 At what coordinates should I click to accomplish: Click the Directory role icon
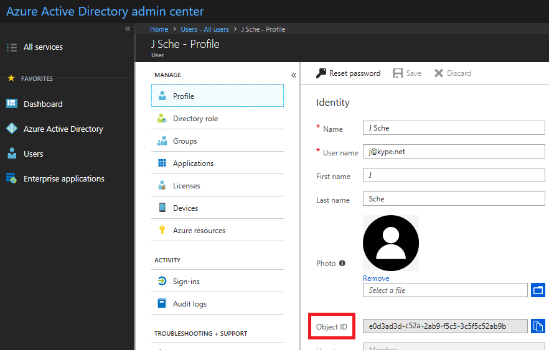tap(162, 118)
